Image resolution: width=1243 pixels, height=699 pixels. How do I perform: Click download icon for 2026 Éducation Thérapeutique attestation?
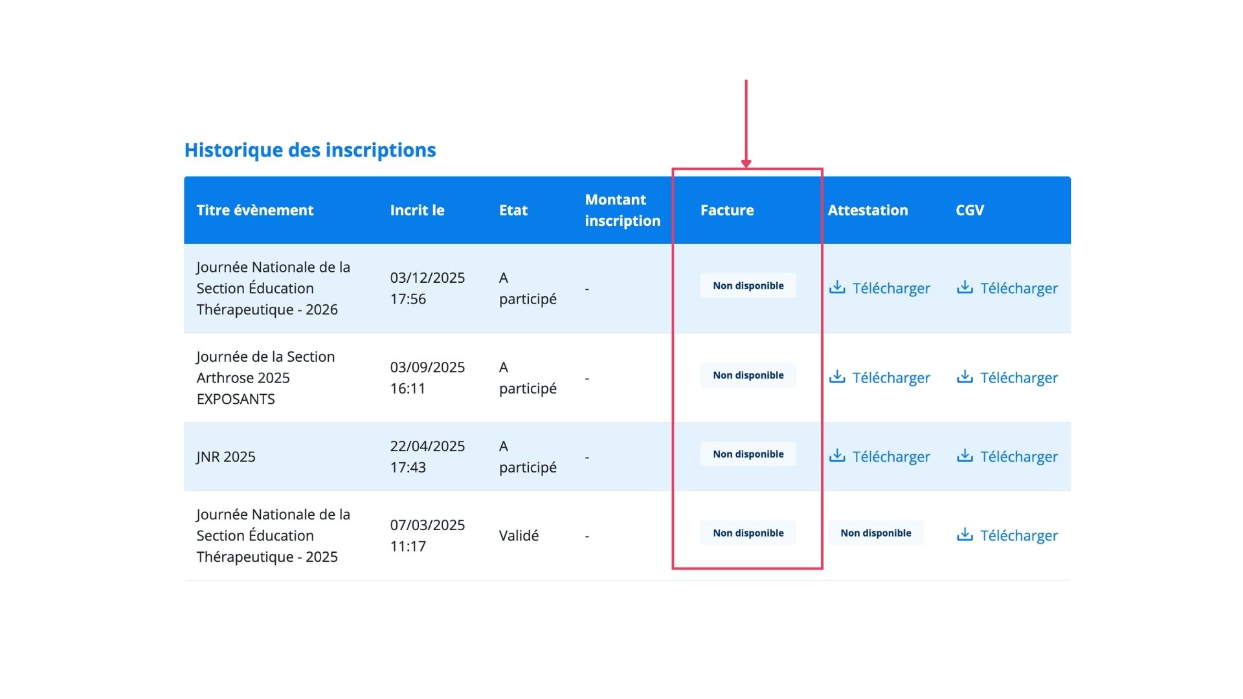click(837, 287)
